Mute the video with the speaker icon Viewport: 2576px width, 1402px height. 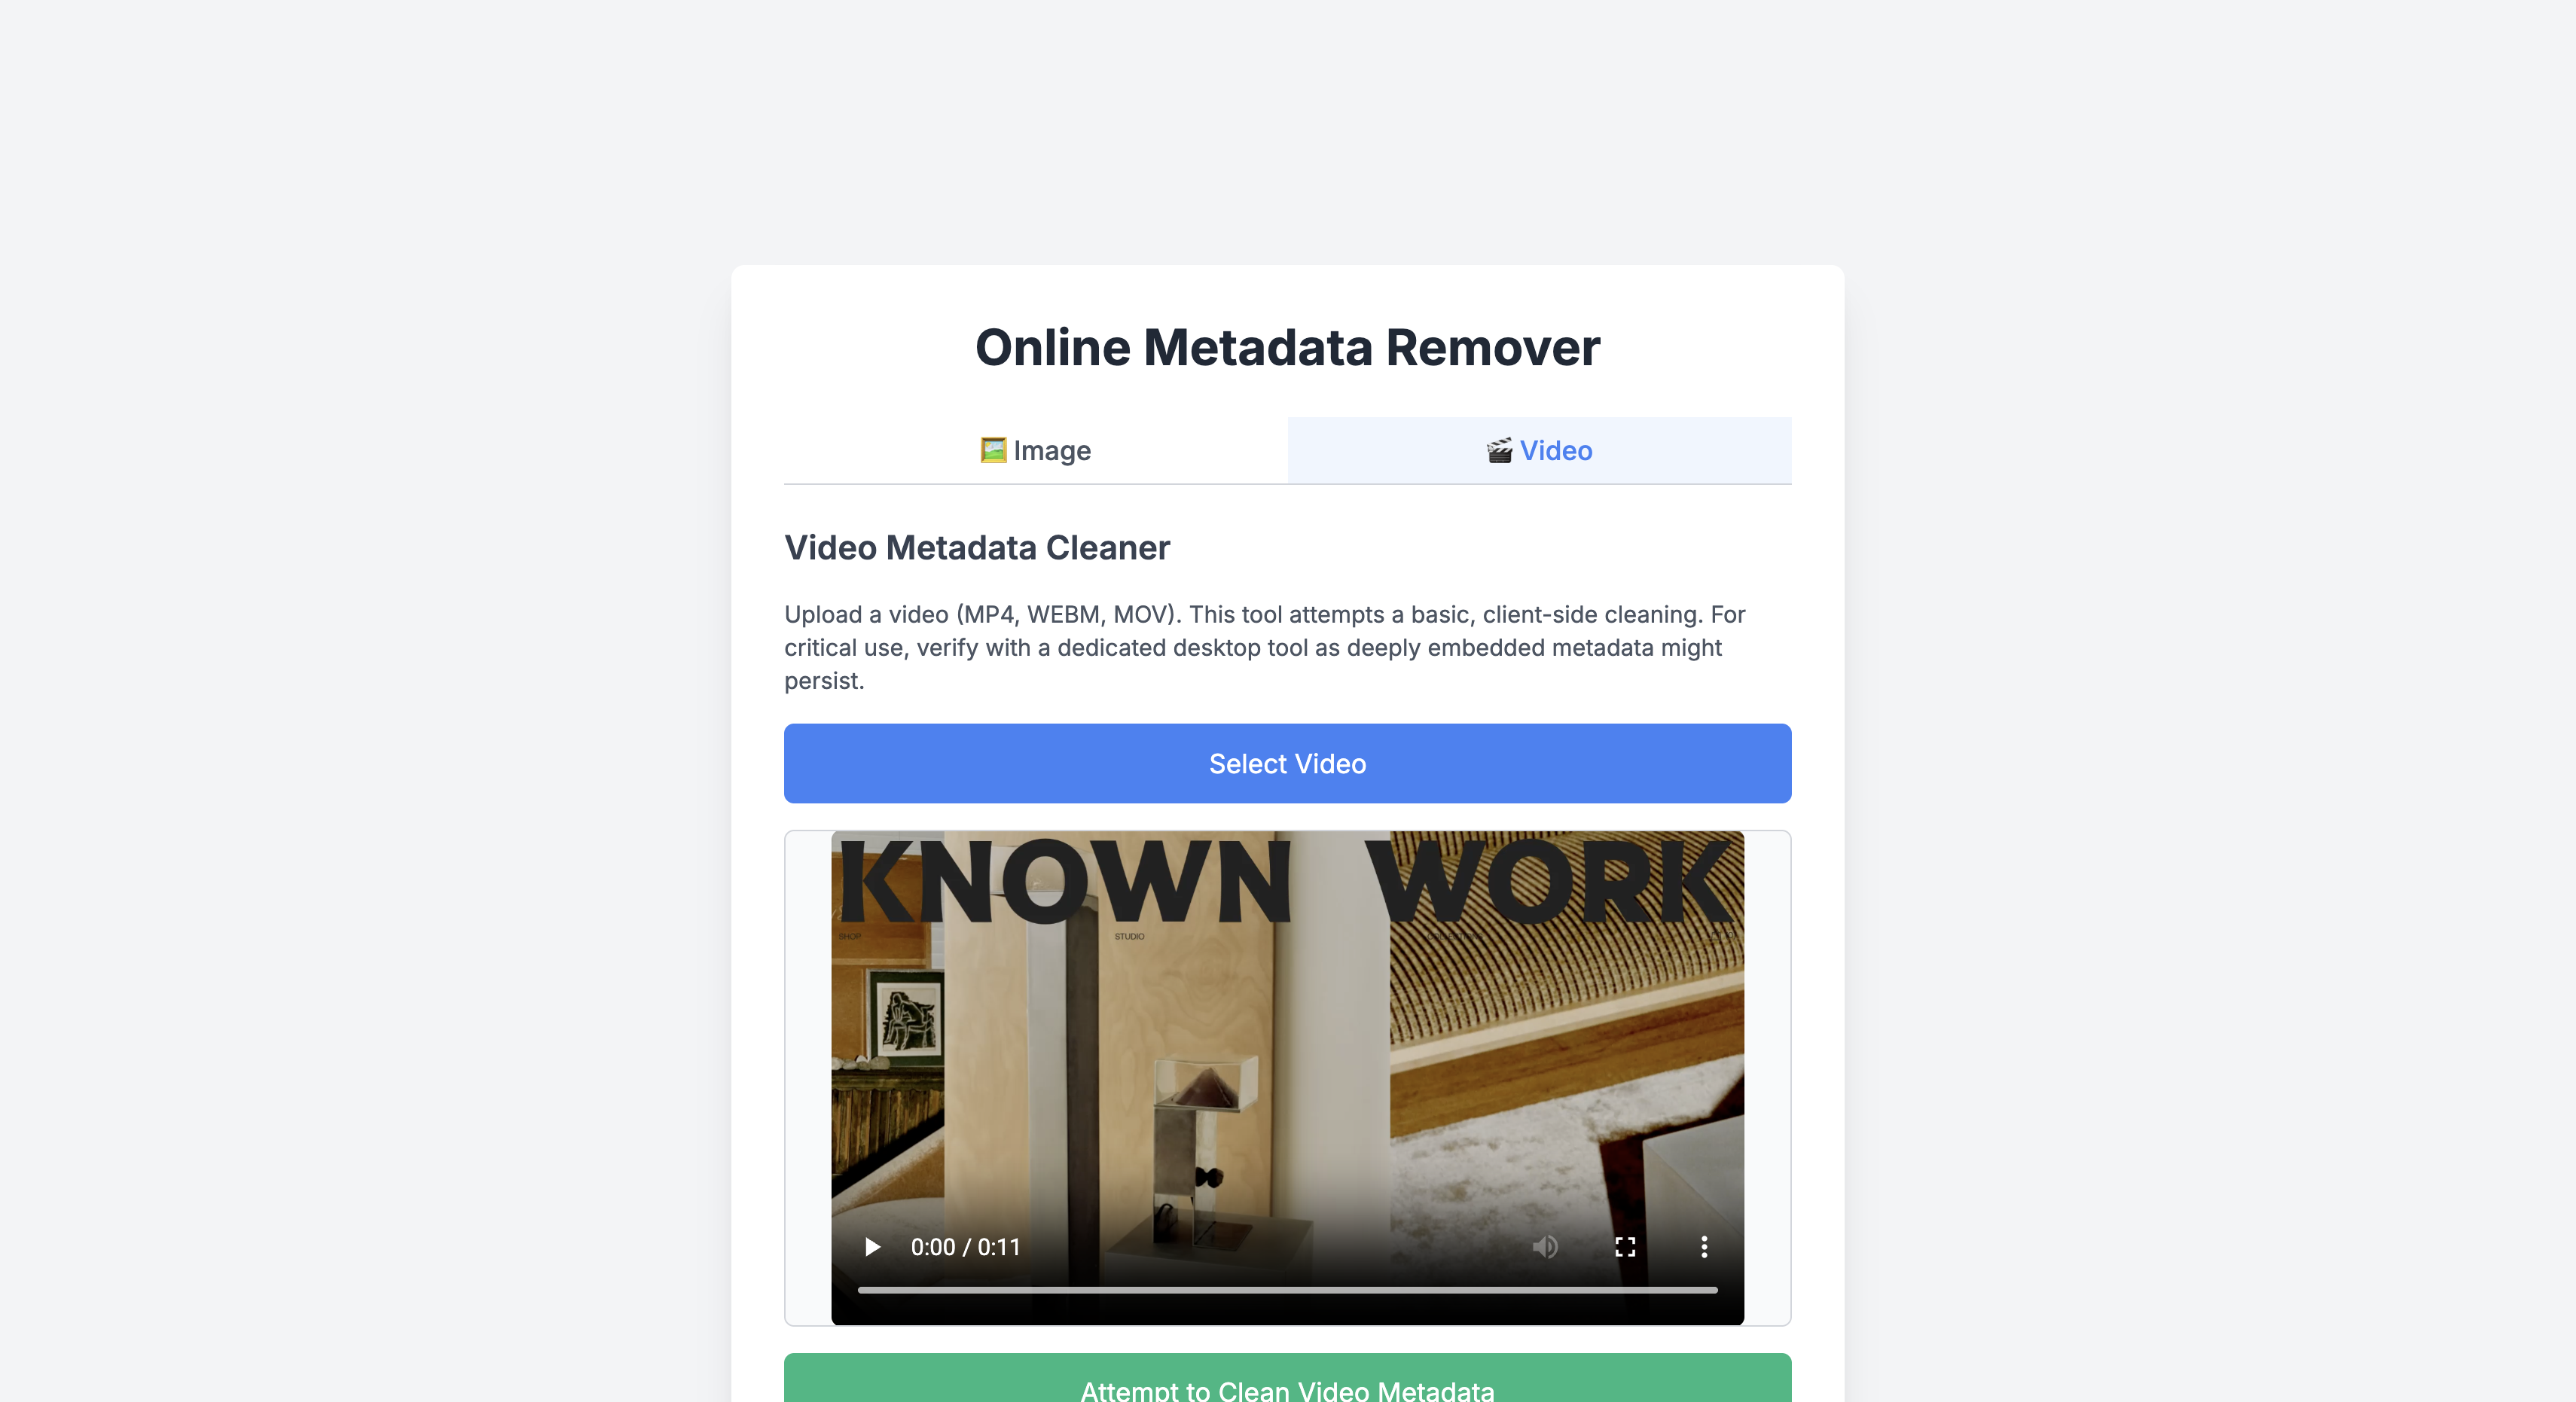[x=1545, y=1247]
